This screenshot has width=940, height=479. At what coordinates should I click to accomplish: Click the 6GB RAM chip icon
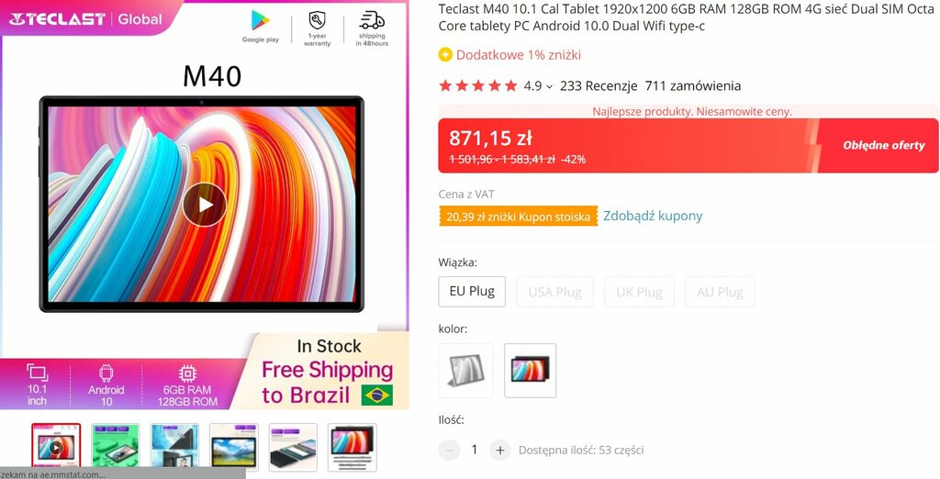187,373
